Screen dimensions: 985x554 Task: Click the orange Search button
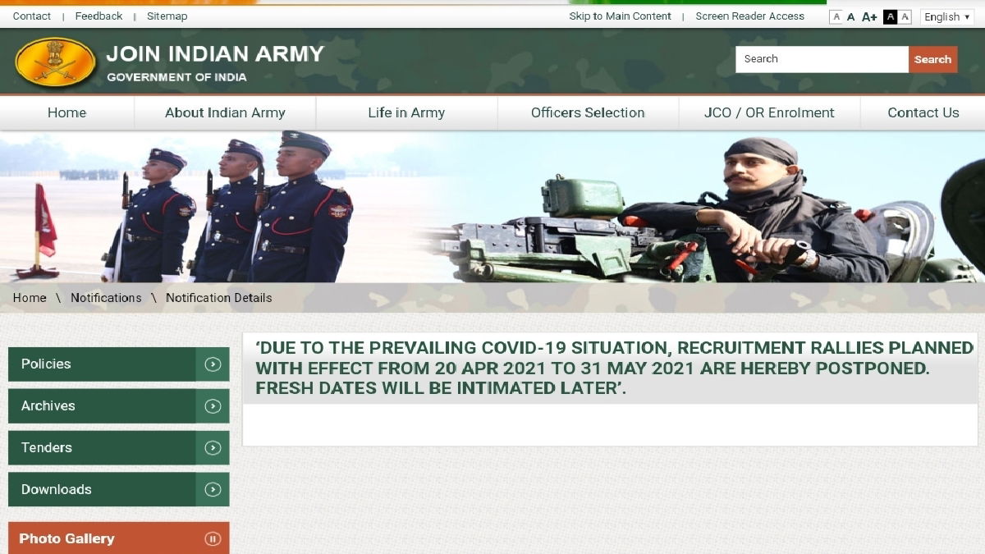click(x=933, y=59)
